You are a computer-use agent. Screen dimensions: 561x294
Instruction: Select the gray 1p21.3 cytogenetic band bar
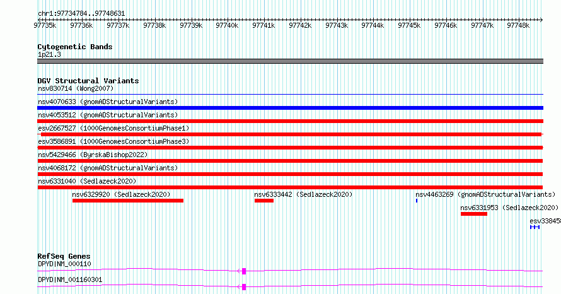(290, 61)
